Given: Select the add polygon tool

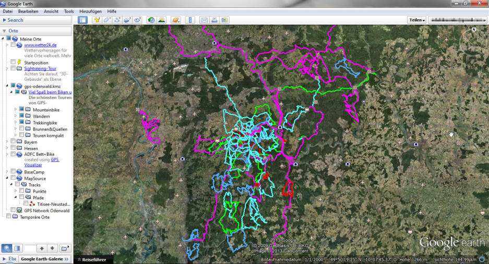Looking at the screenshot, I should pos(107,20).
